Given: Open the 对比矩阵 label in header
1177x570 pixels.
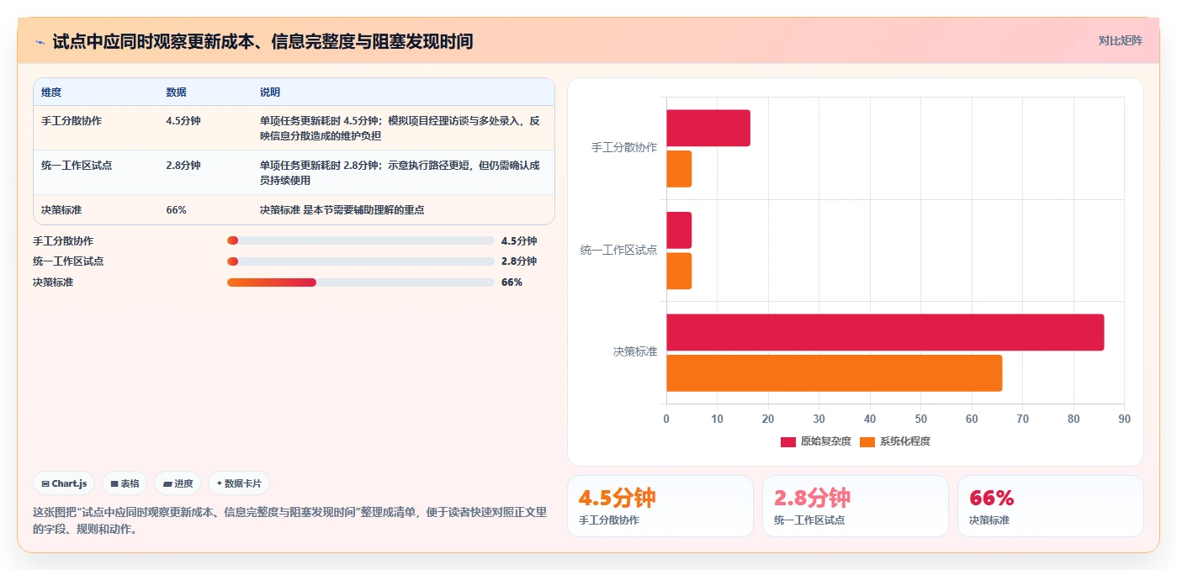Looking at the screenshot, I should point(1120,40).
